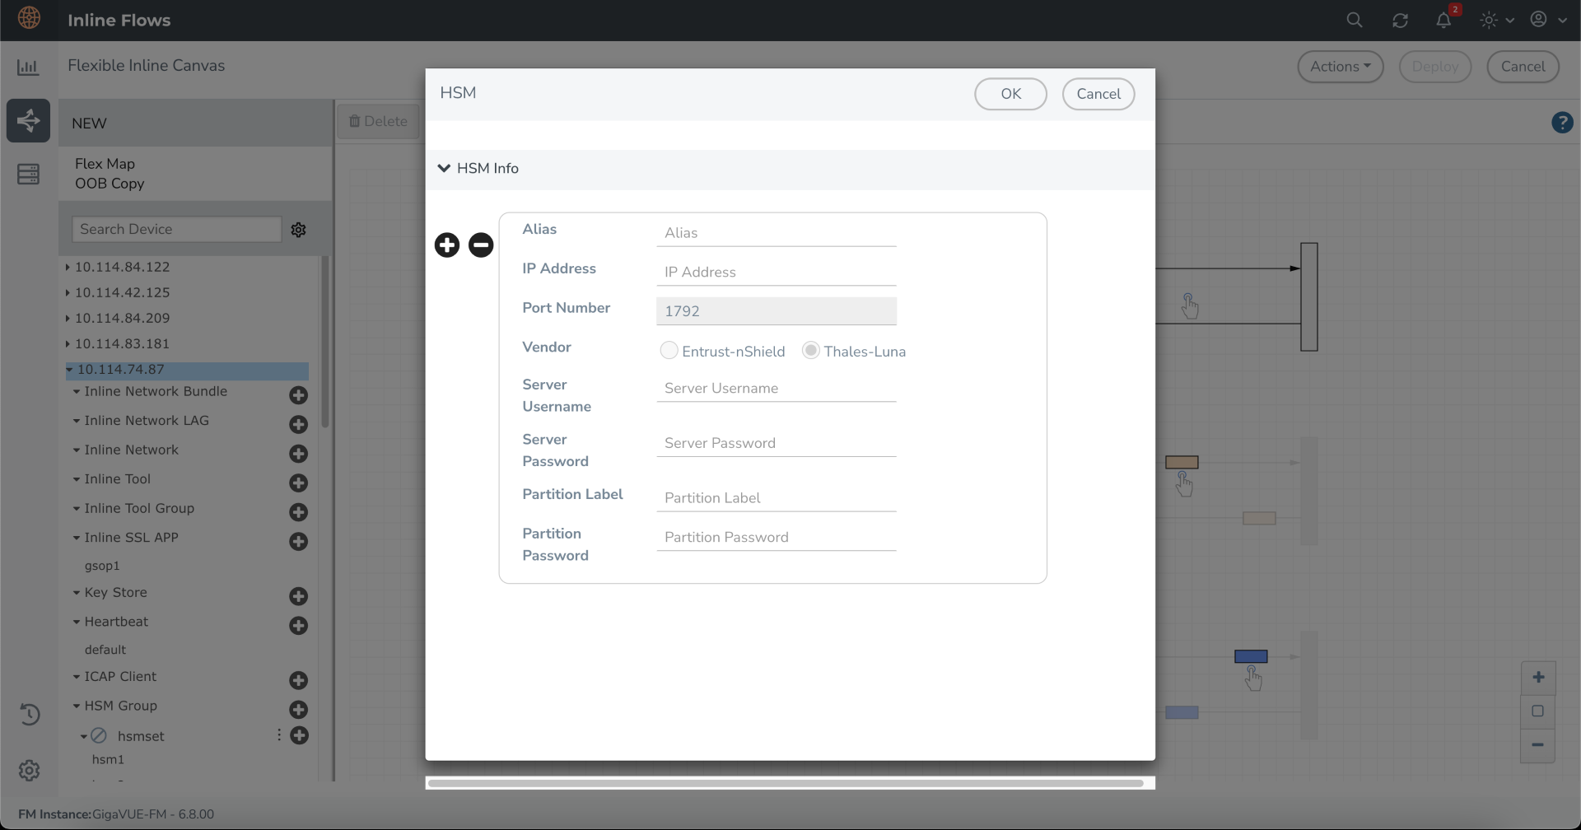Open the notifications bell icon
Image resolution: width=1581 pixels, height=830 pixels.
(x=1443, y=21)
